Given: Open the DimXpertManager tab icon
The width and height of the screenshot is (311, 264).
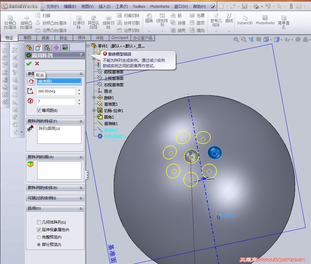Looking at the screenshot, I should 56,48.
